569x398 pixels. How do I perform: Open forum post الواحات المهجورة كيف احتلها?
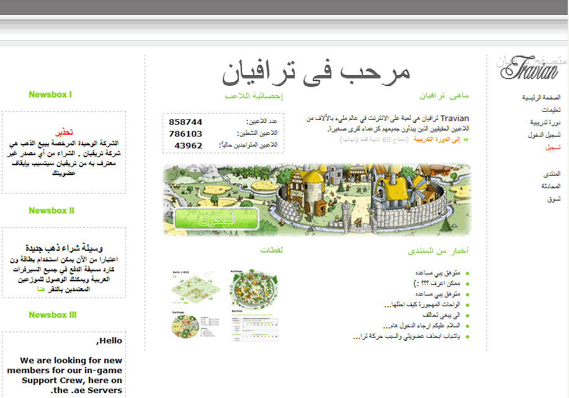422,304
